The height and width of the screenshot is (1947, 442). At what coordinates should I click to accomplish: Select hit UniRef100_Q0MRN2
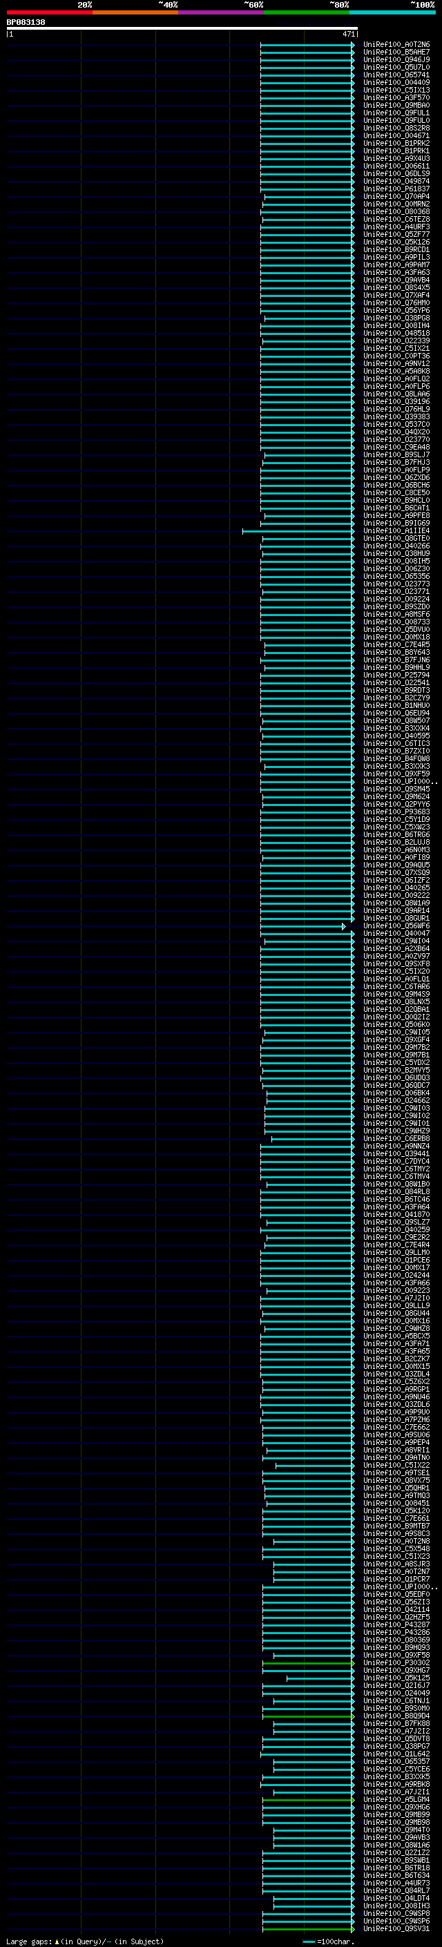tap(396, 204)
